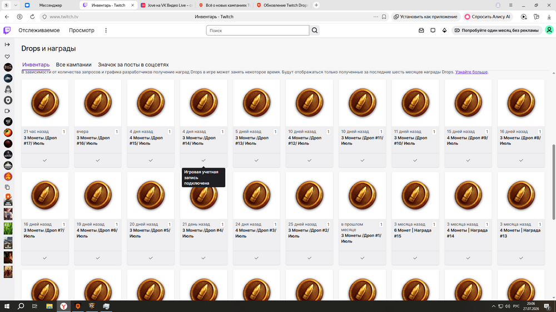Click the search magnifier button
This screenshot has height=312, width=556.
click(315, 31)
